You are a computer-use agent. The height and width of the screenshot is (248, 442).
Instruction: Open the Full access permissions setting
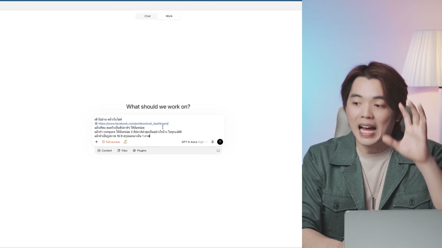[111, 142]
